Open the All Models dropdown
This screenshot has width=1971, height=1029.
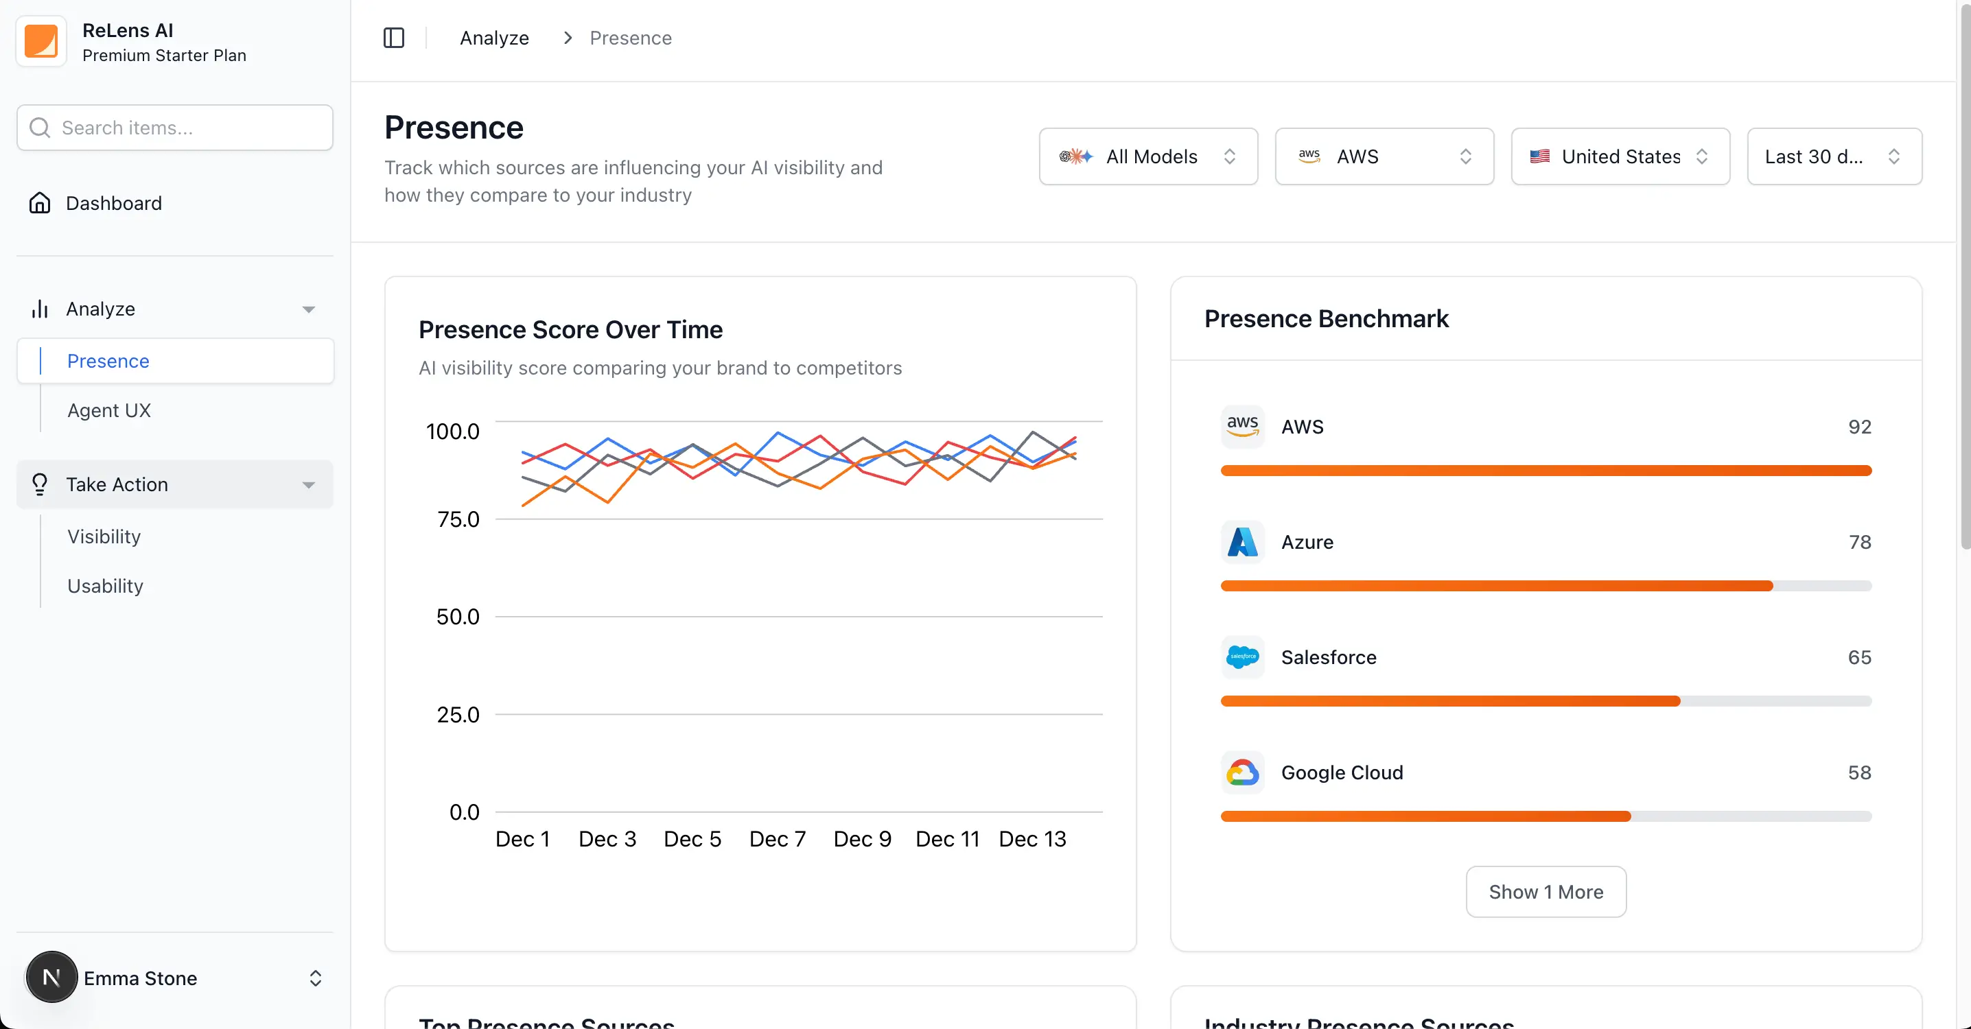click(1147, 156)
